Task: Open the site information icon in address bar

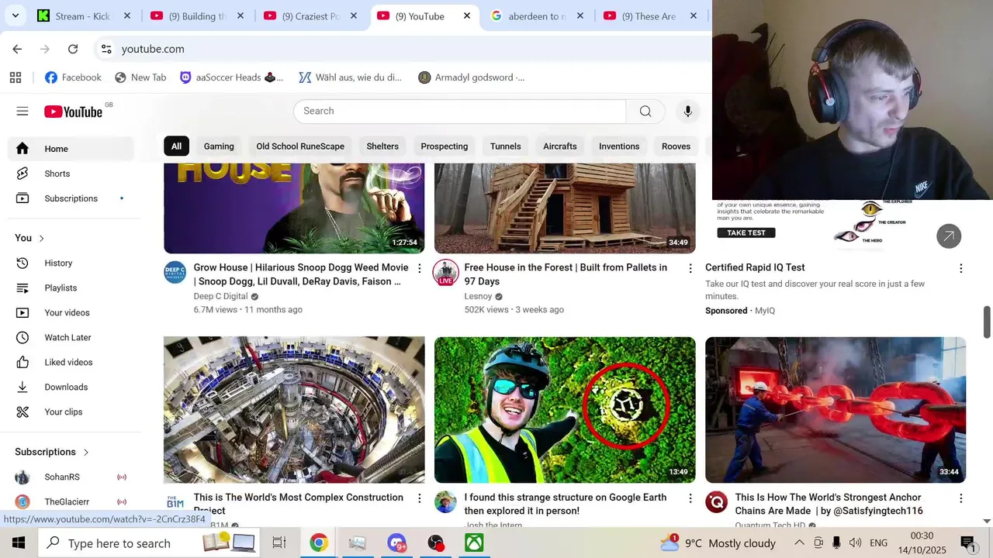Action: click(106, 49)
